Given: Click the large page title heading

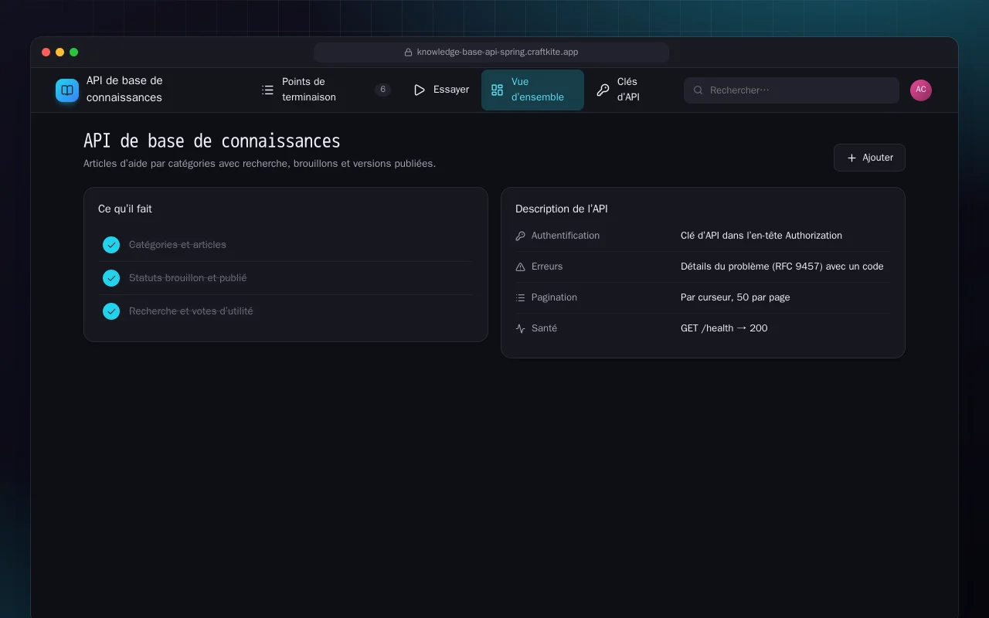Looking at the screenshot, I should [x=212, y=141].
